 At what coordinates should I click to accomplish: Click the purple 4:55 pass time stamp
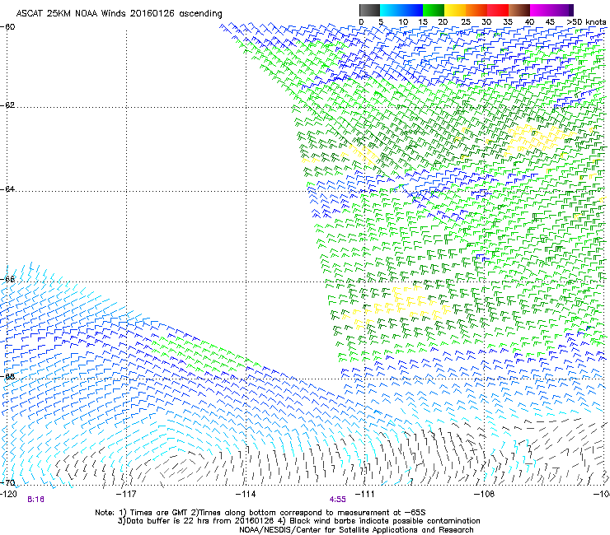[338, 500]
